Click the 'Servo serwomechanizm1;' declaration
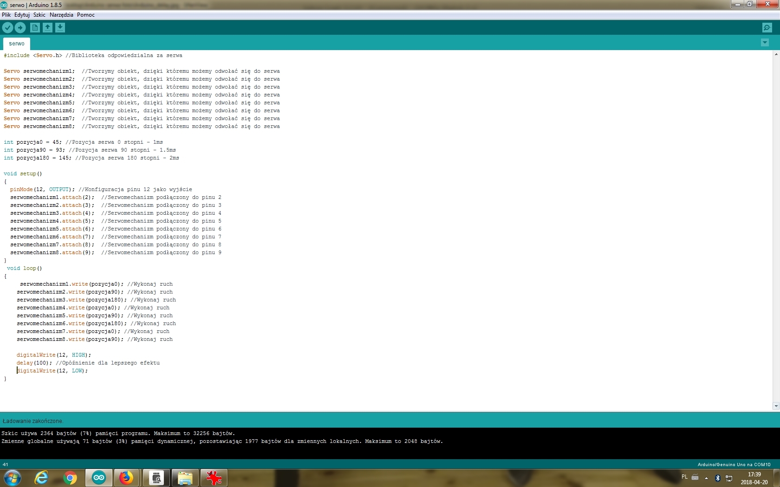This screenshot has width=780, height=487. coord(39,71)
